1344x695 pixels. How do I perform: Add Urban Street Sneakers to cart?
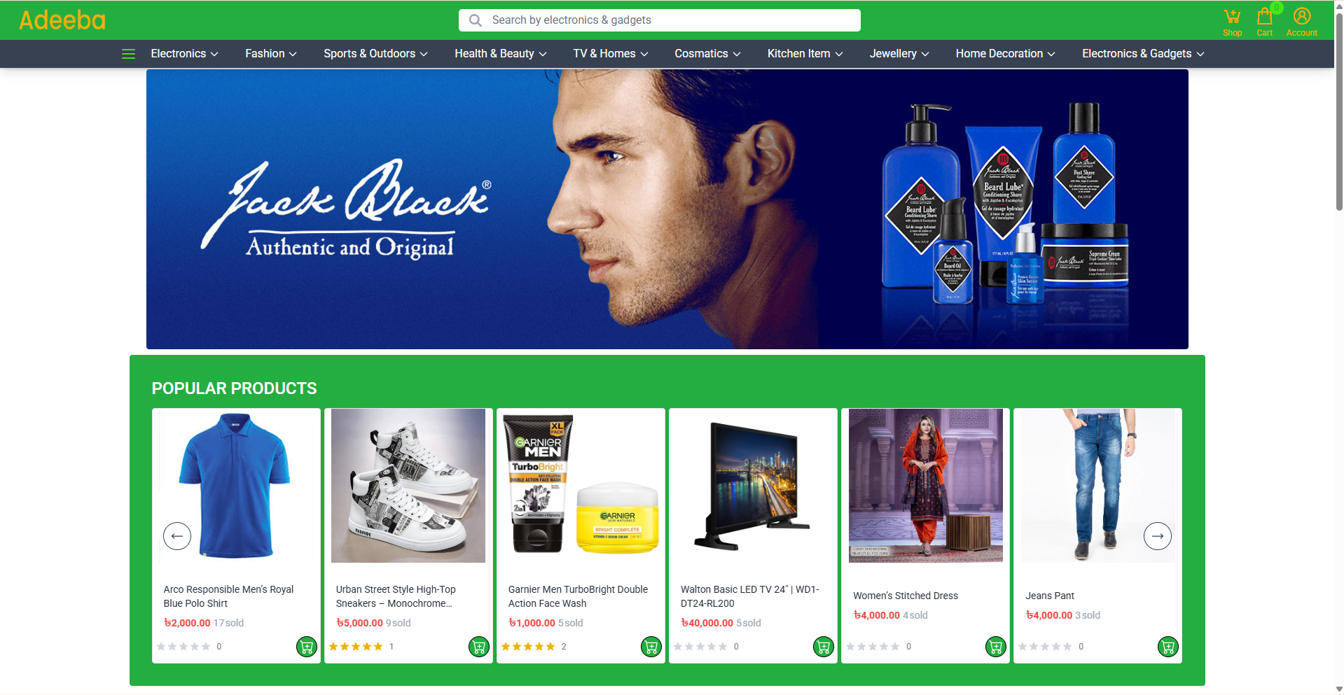point(479,647)
